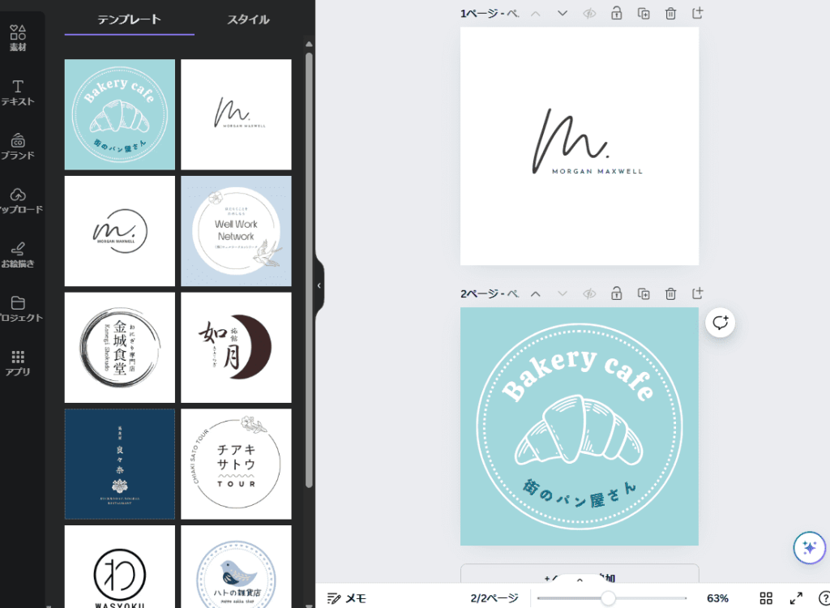Move page 2 up with chevron
Viewport: 830px width, 608px height.
tap(535, 293)
